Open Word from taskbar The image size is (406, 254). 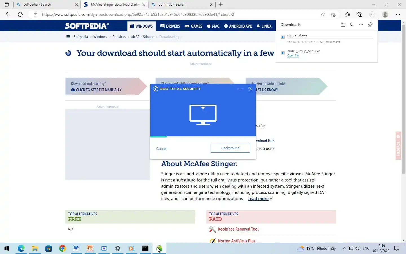[x=76, y=248]
